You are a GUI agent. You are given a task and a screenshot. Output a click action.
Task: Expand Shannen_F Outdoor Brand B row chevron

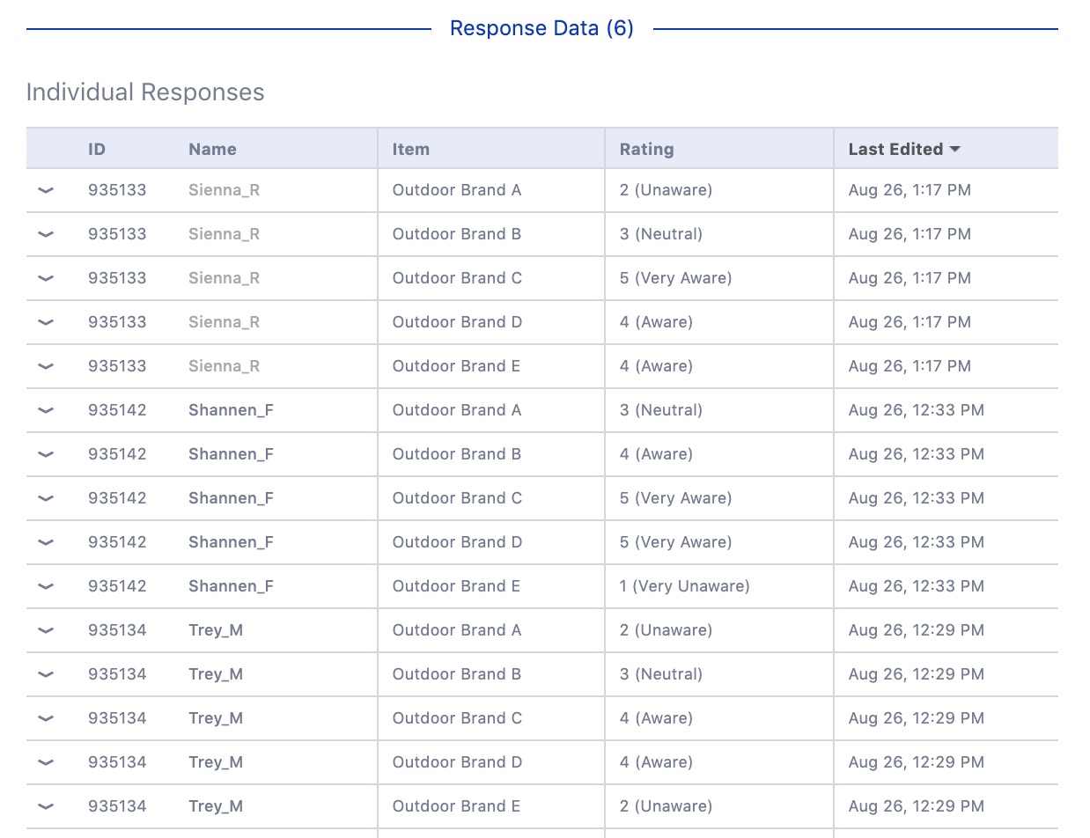click(46, 454)
